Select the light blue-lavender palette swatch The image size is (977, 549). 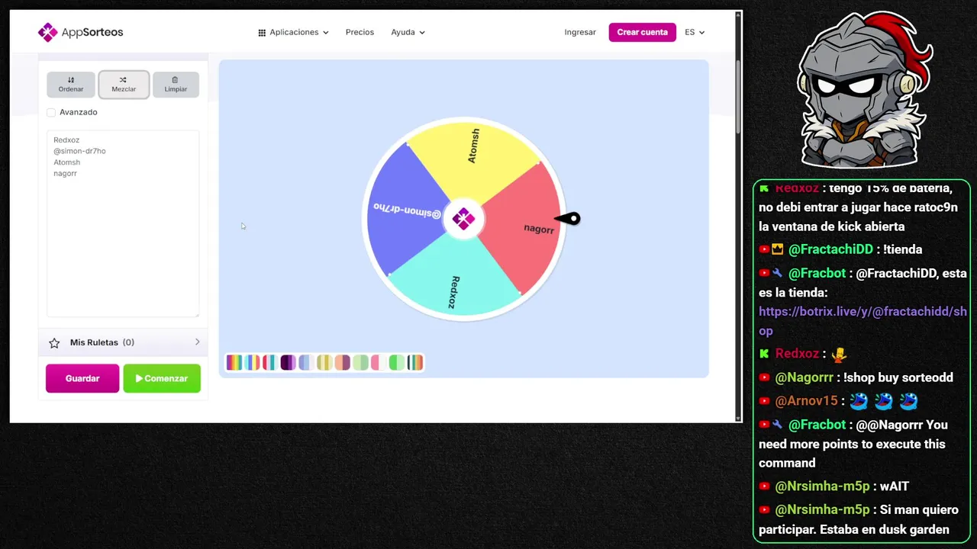coord(306,363)
